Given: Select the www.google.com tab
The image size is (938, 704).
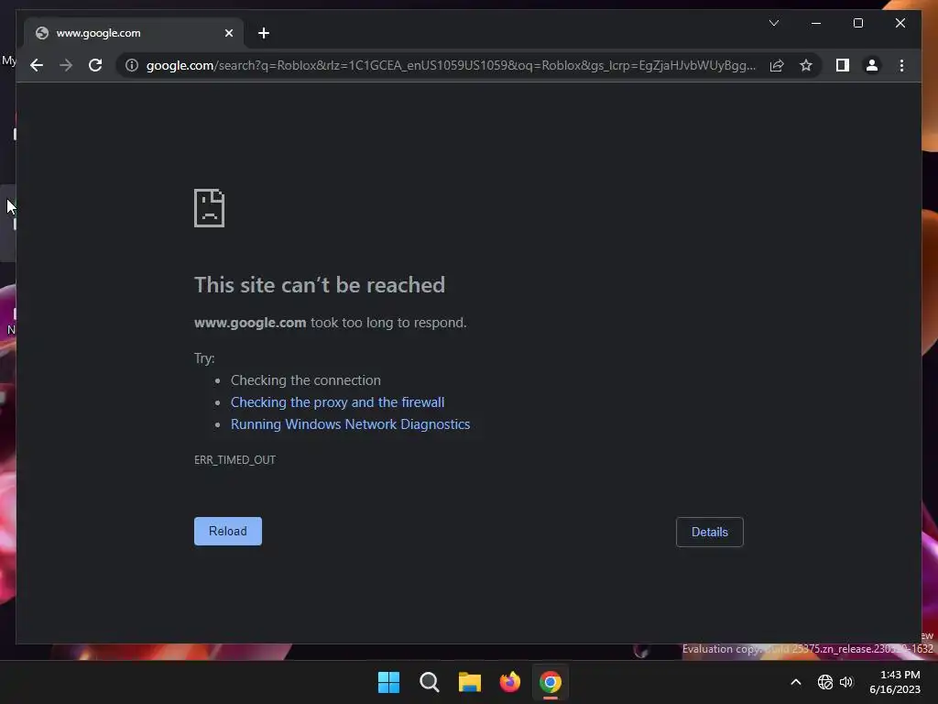Looking at the screenshot, I should click(134, 33).
